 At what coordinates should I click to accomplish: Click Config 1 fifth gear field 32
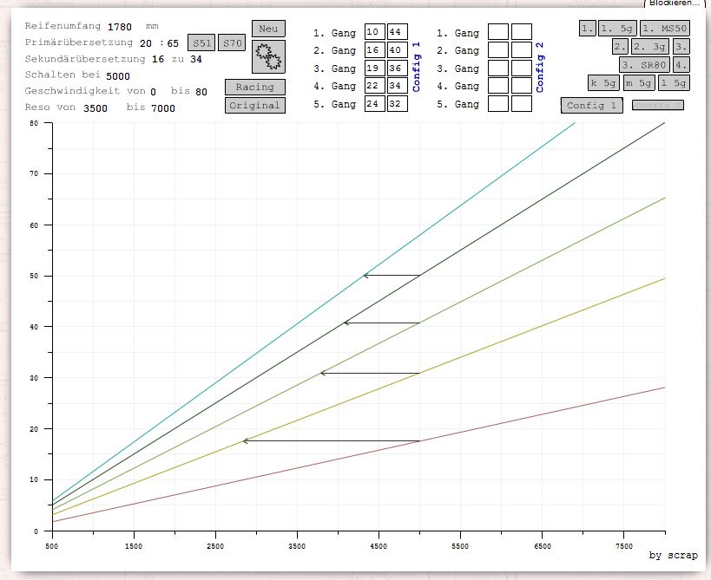pyautogui.click(x=398, y=104)
